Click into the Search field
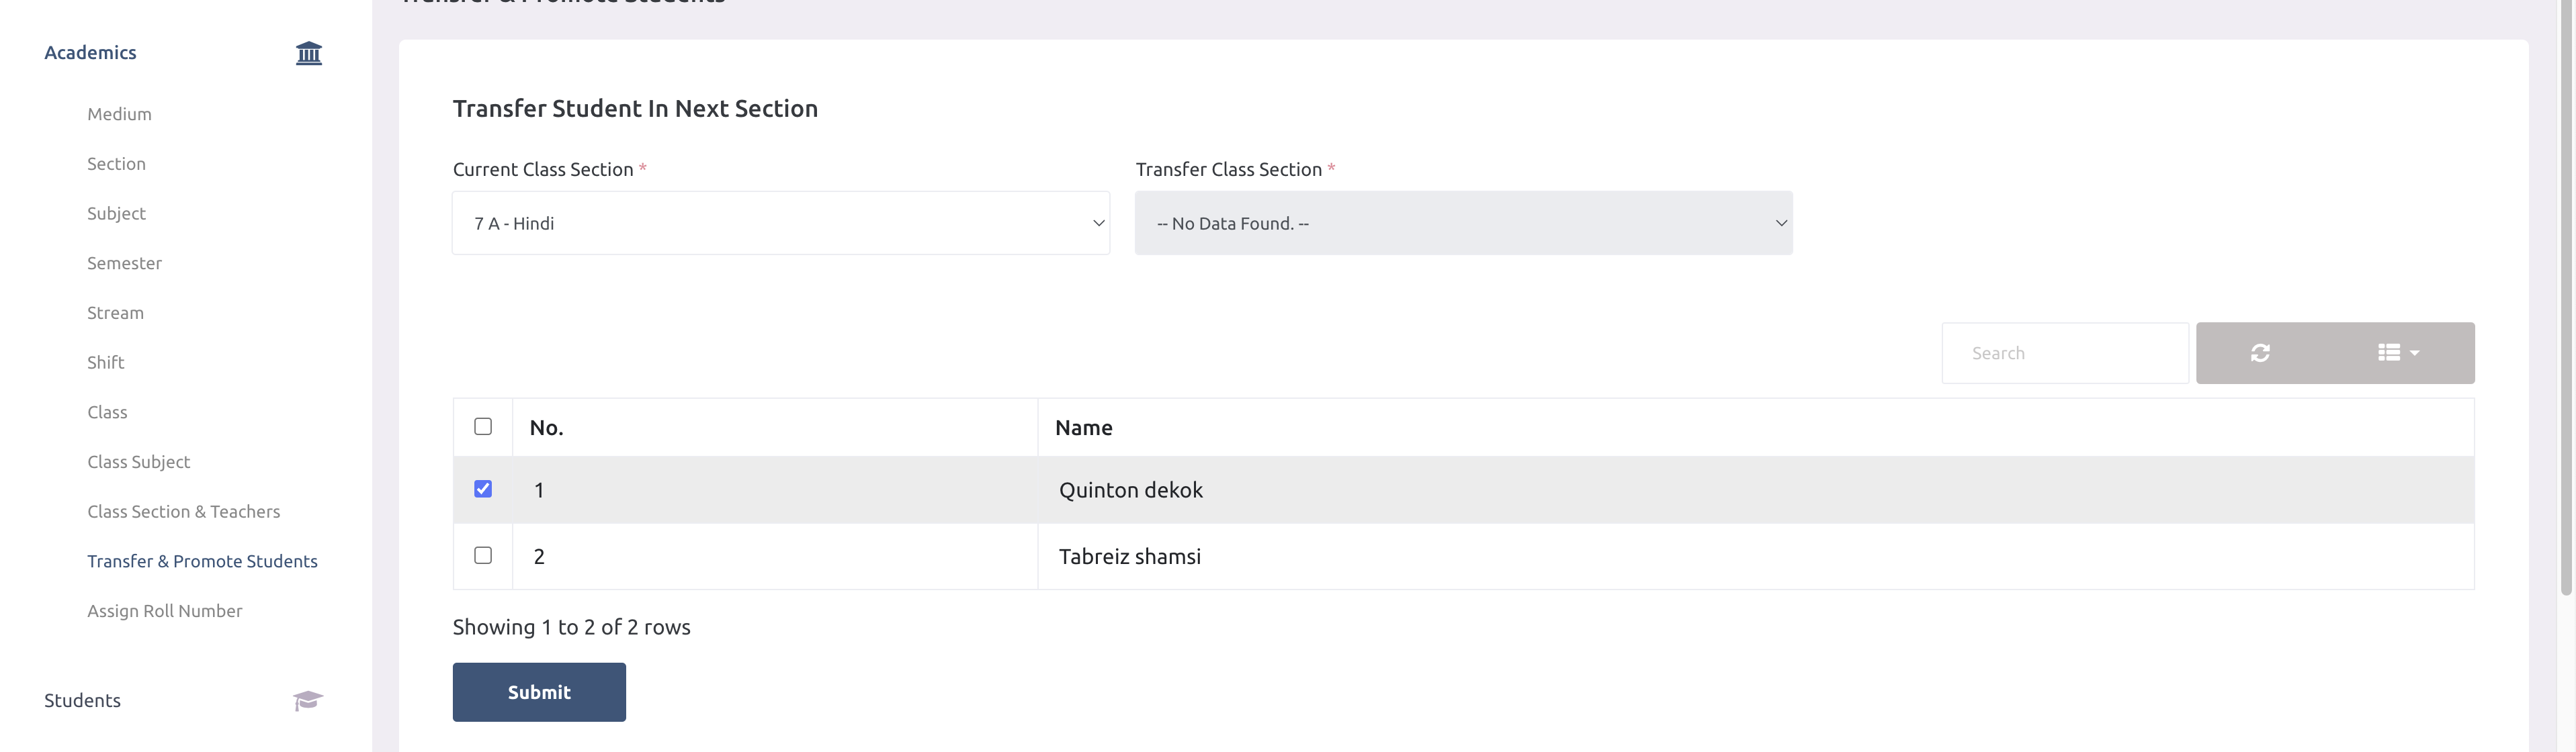The image size is (2576, 752). click(2064, 352)
